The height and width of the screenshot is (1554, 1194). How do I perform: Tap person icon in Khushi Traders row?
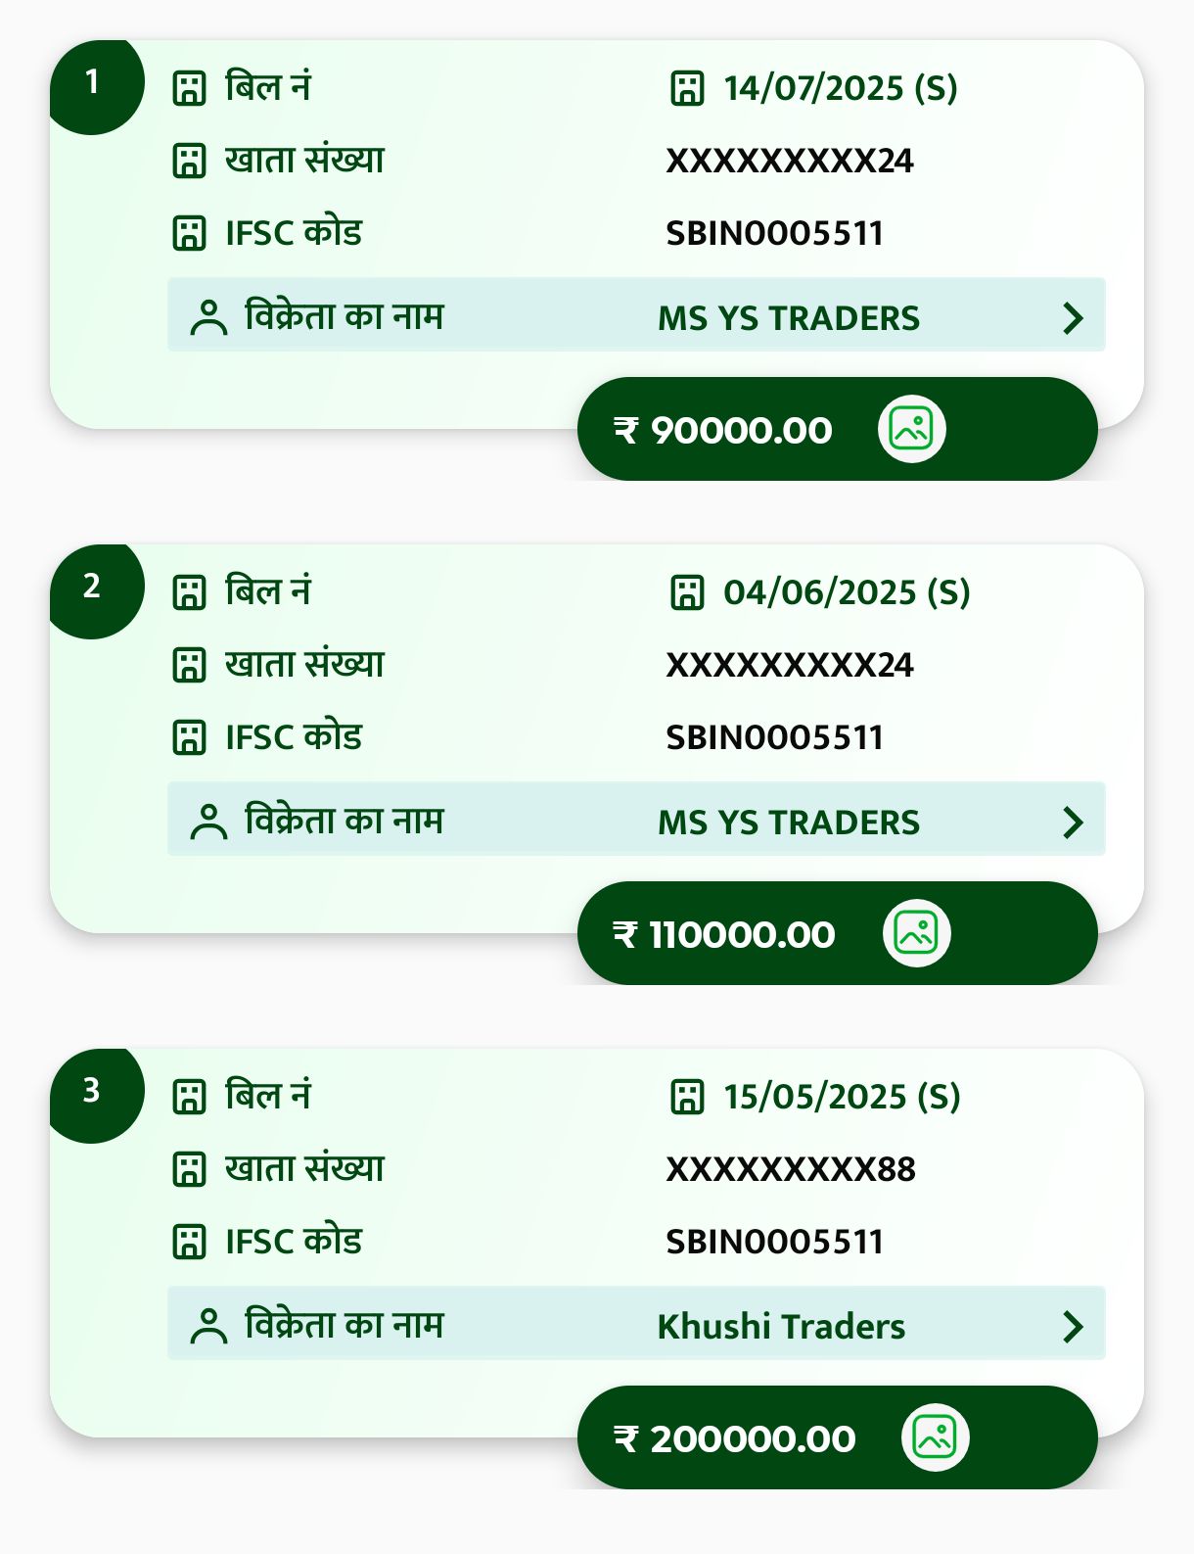pos(208,1326)
